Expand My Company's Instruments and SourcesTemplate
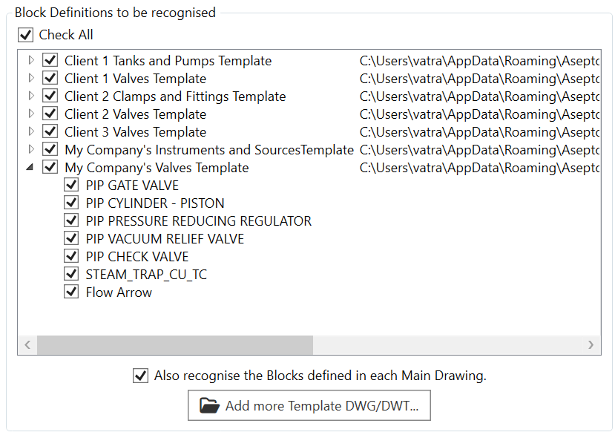 (x=30, y=150)
